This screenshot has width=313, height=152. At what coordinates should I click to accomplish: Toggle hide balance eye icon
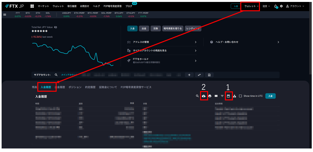coord(56,27)
